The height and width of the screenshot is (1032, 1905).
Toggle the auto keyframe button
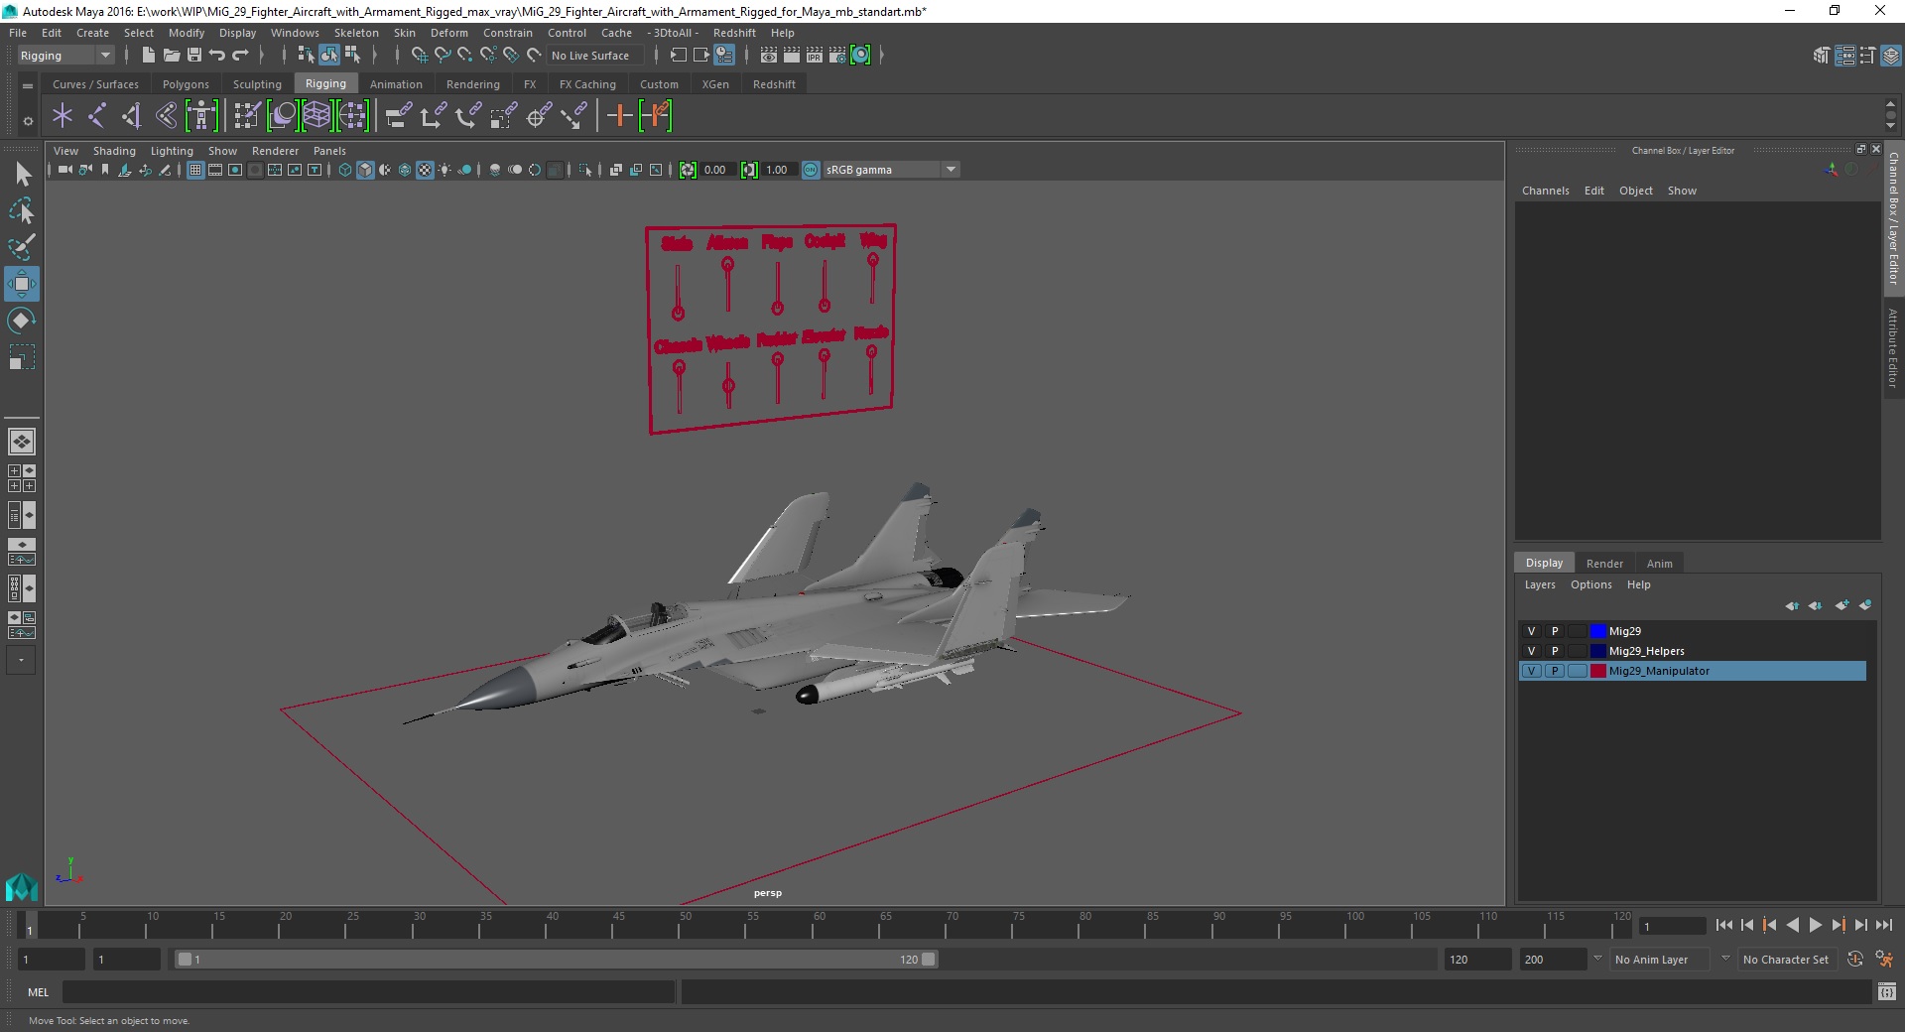pos(1855,960)
